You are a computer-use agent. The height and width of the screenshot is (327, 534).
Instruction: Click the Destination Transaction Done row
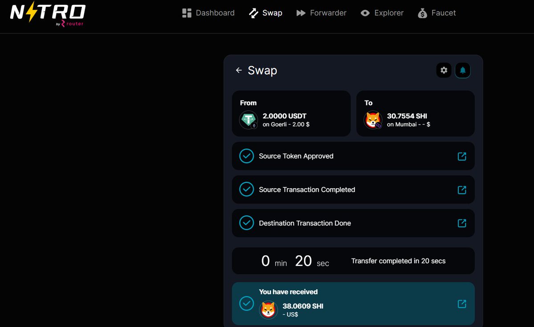(353, 223)
